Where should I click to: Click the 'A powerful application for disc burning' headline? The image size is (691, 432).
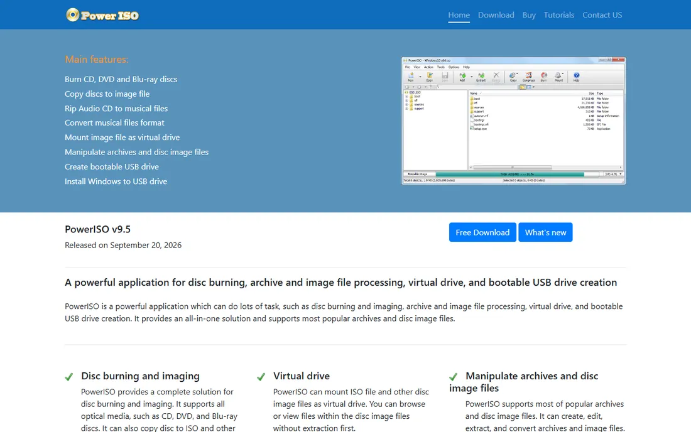(340, 283)
